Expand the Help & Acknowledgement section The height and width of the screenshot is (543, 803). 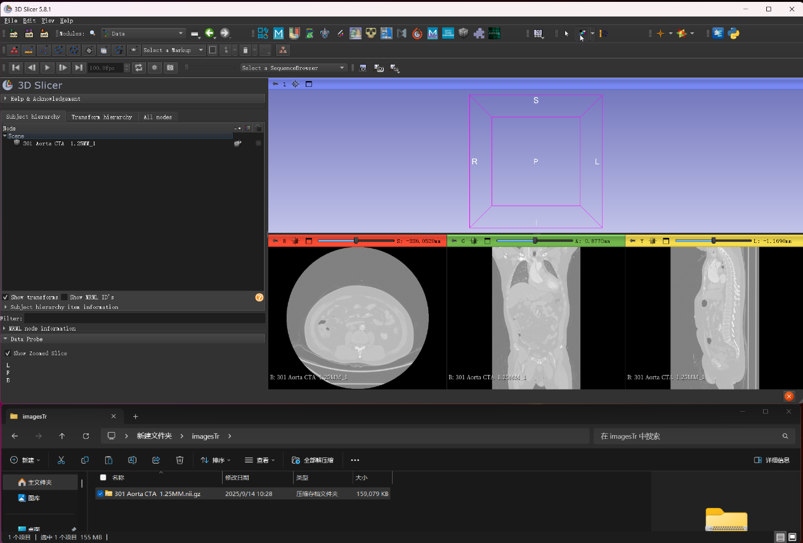click(x=133, y=99)
